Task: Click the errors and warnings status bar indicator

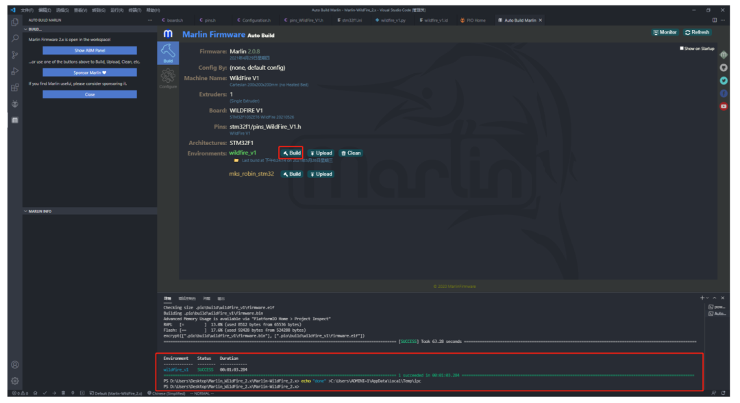Action: coord(21,393)
